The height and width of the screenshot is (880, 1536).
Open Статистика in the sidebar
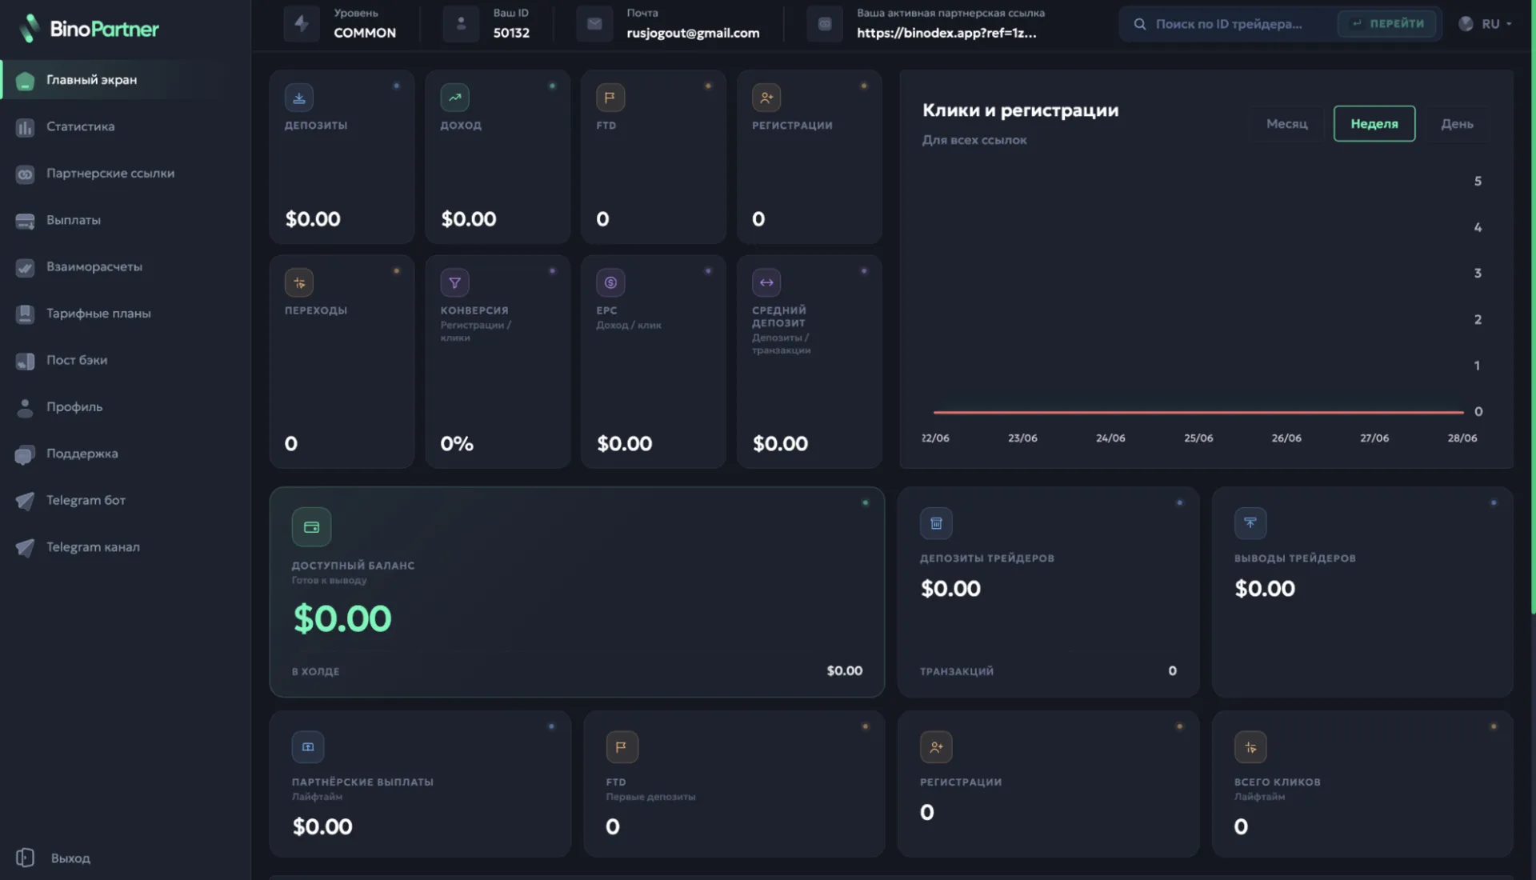click(80, 126)
